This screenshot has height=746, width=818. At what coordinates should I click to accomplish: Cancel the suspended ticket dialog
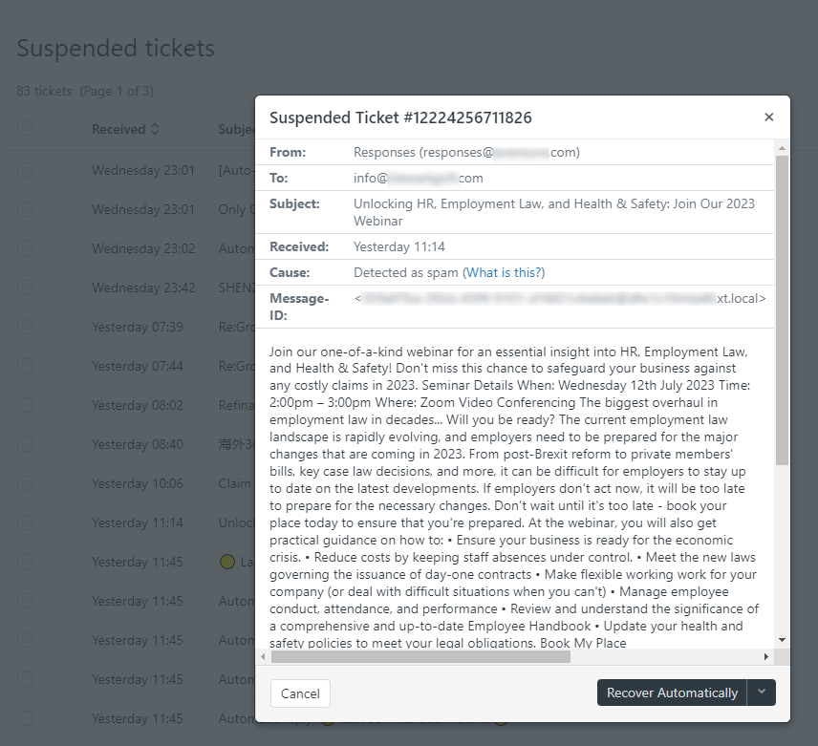(300, 693)
